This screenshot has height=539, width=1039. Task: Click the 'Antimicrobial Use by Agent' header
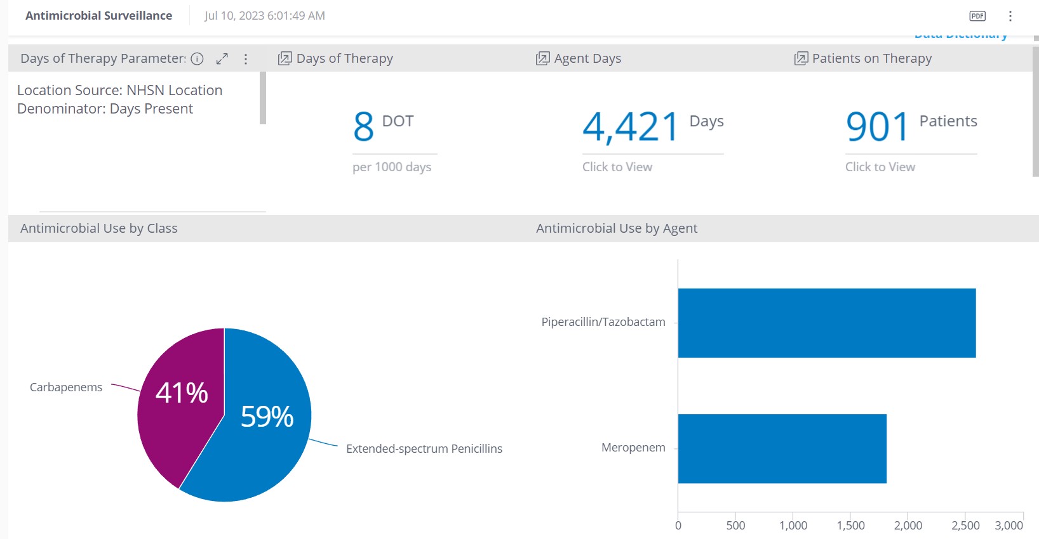(x=617, y=228)
